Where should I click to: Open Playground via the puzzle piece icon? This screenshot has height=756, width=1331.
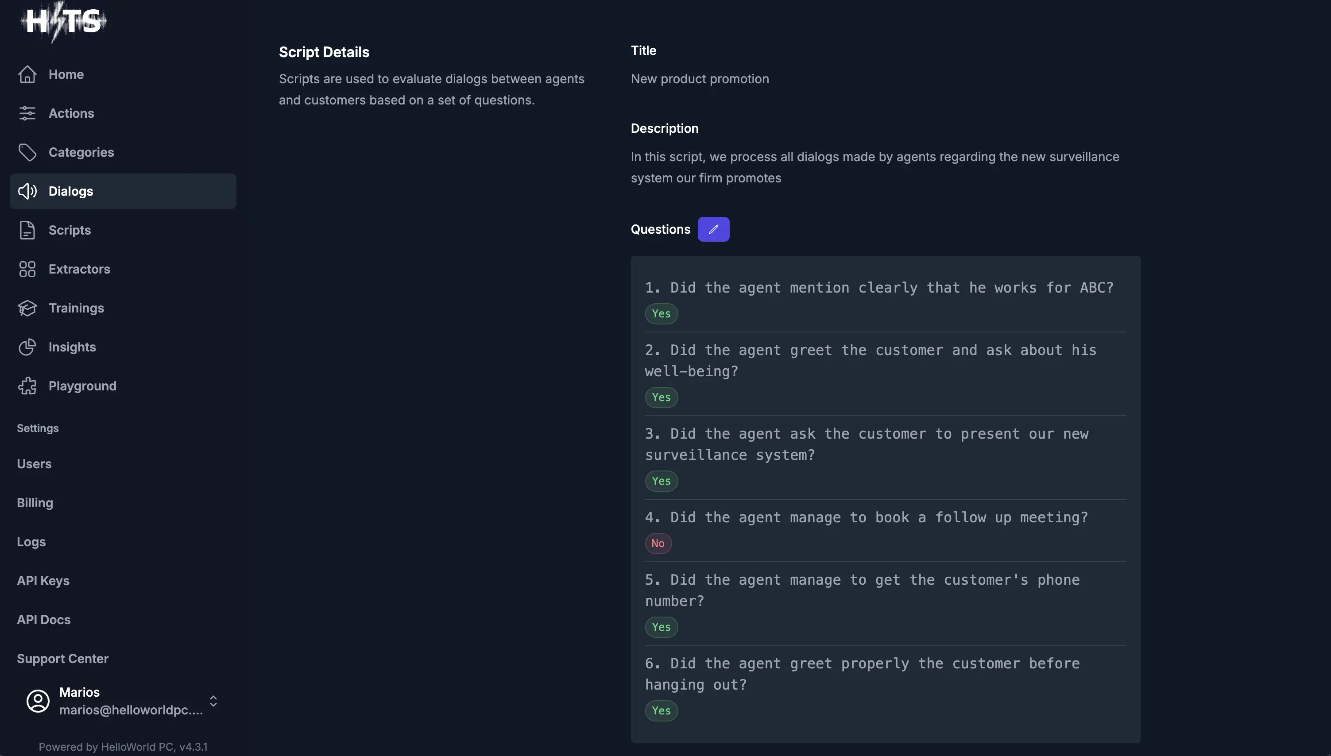pos(27,386)
